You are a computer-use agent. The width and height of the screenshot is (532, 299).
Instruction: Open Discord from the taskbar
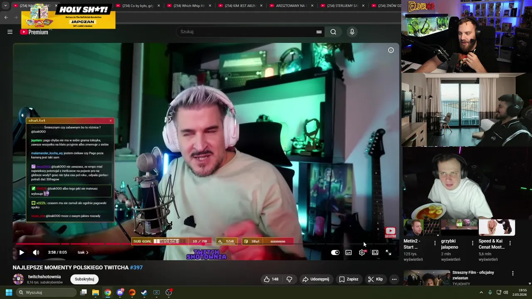coord(120,292)
